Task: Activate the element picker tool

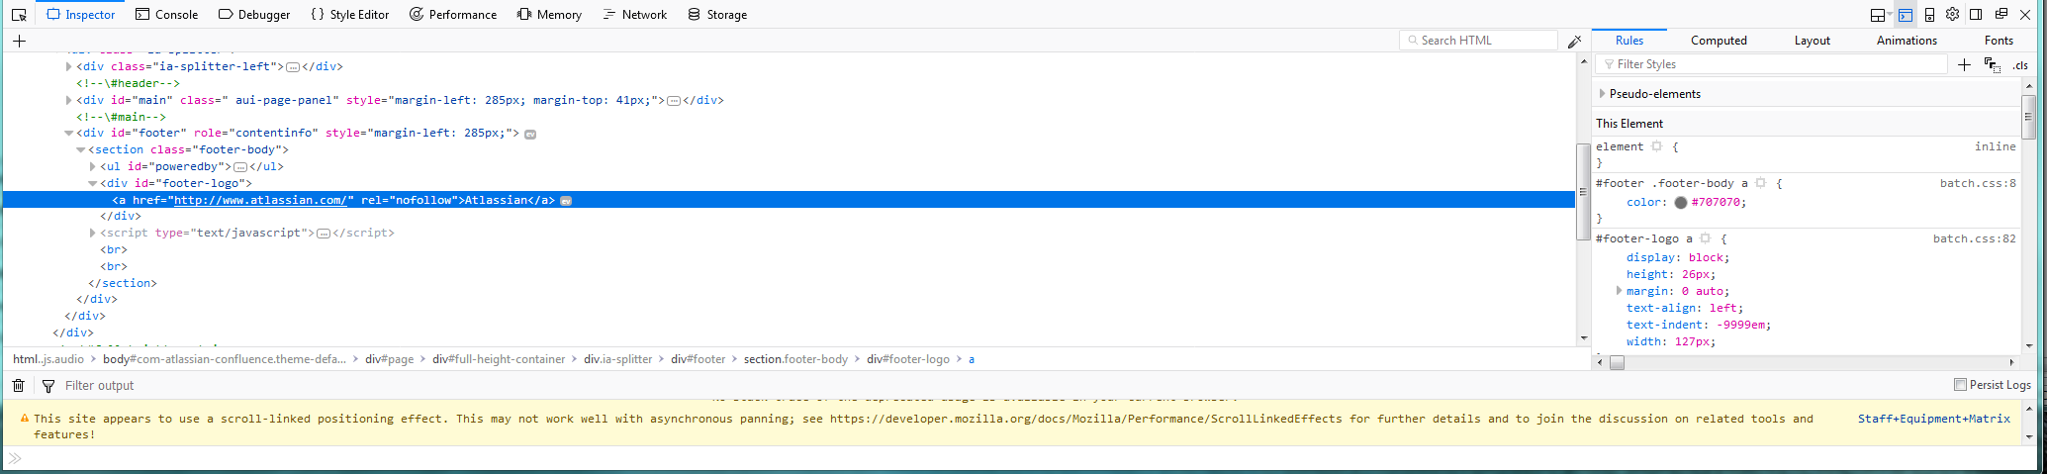Action: point(19,15)
